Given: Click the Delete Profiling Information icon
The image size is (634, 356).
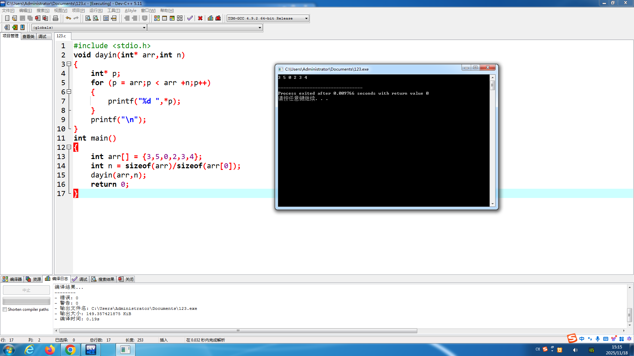Looking at the screenshot, I should coord(218,18).
